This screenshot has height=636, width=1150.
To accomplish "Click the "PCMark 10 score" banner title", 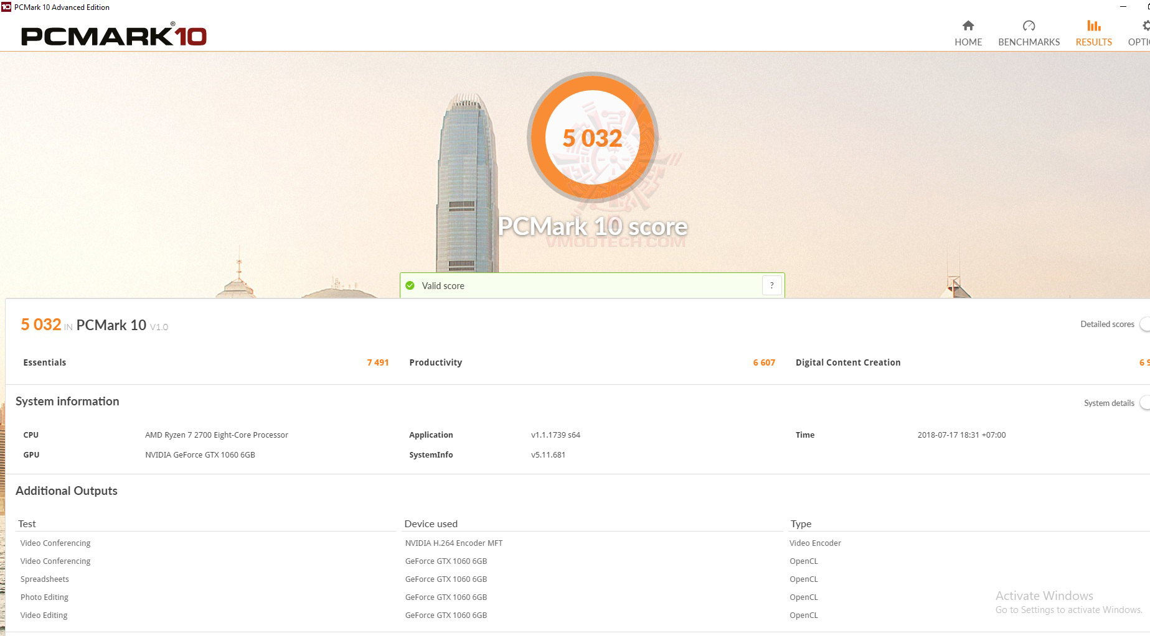I will (593, 226).
